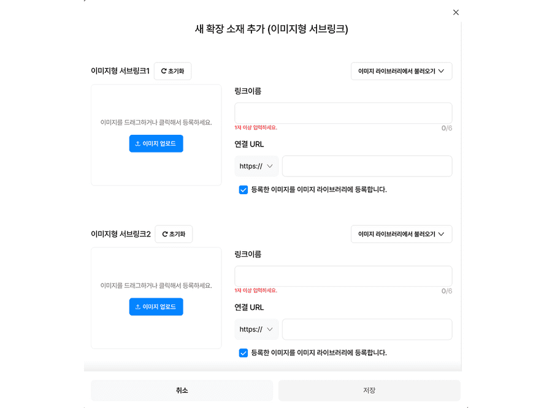Uncheck first 이미지 라이브러리에 등록 checkbox
Image resolution: width=552 pixels, height=408 pixels.
pyautogui.click(x=243, y=190)
